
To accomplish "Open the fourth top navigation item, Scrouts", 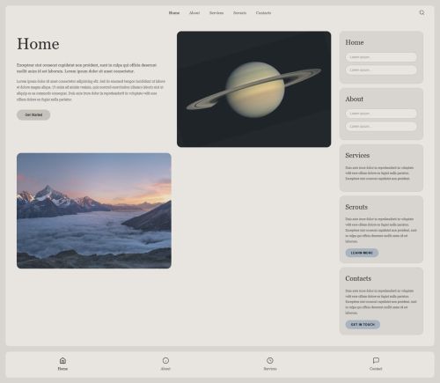I will click(239, 13).
